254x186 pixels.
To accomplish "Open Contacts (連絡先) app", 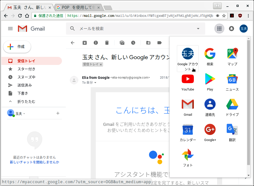I will tap(210, 108).
